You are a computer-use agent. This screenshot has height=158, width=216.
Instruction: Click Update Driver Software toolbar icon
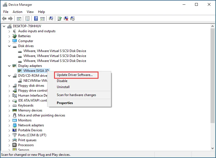(x=60, y=18)
